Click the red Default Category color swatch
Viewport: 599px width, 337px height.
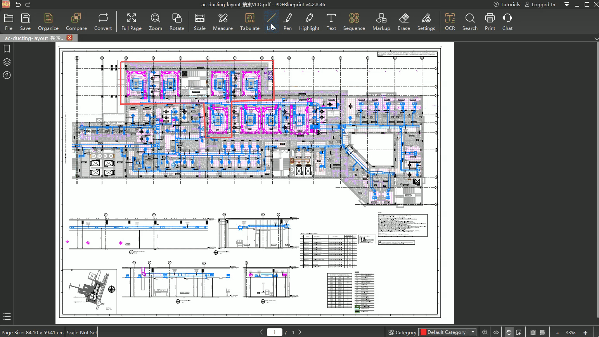pos(423,332)
